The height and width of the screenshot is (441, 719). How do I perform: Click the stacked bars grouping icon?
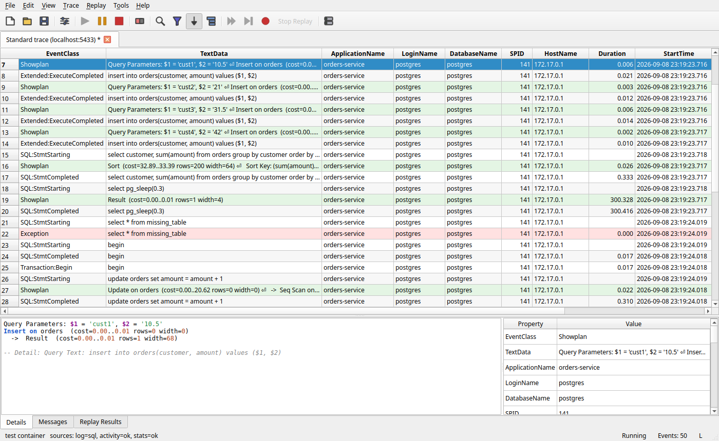click(x=211, y=21)
